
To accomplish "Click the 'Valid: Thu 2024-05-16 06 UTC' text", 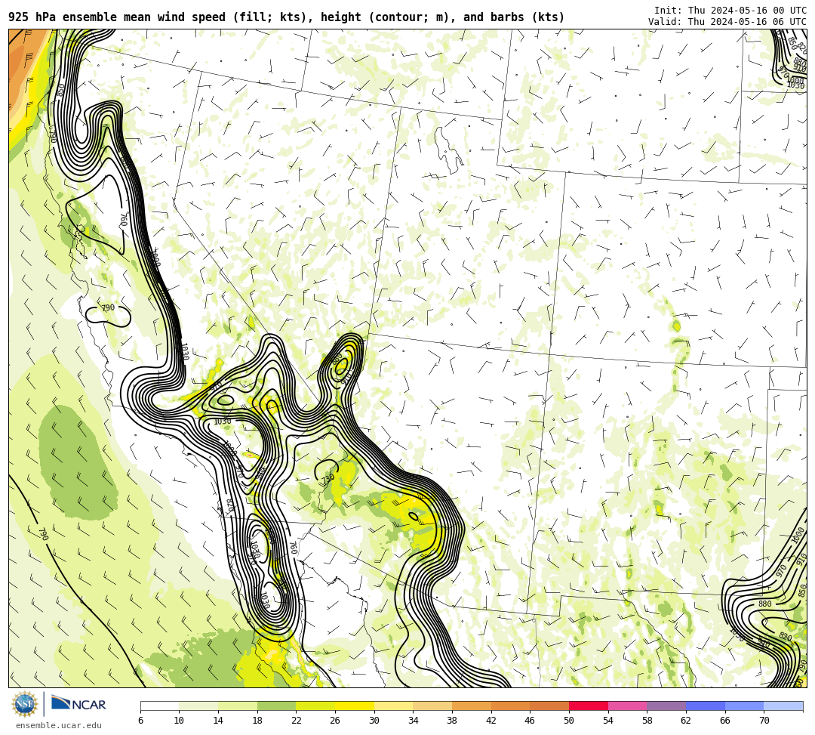I will pos(727,21).
